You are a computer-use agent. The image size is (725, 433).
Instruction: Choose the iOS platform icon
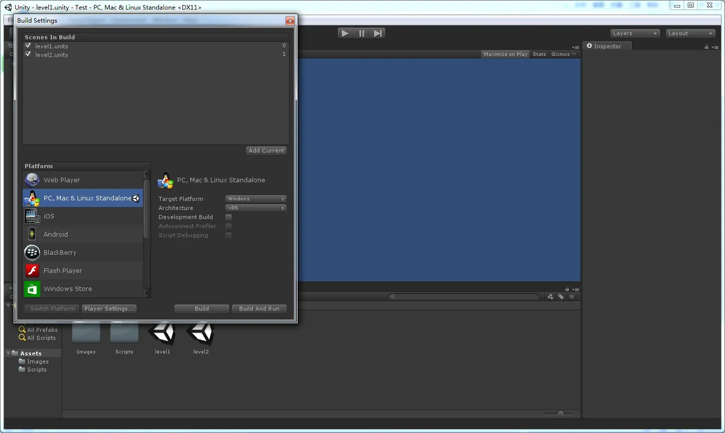(x=32, y=216)
